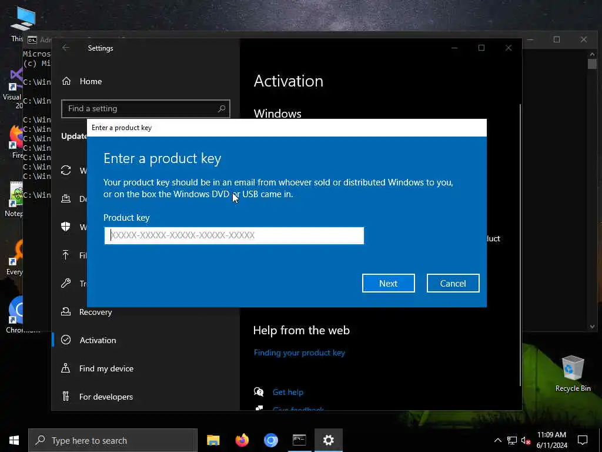This screenshot has width=602, height=452.
Task: Open Find my device settings
Action: tap(106, 368)
